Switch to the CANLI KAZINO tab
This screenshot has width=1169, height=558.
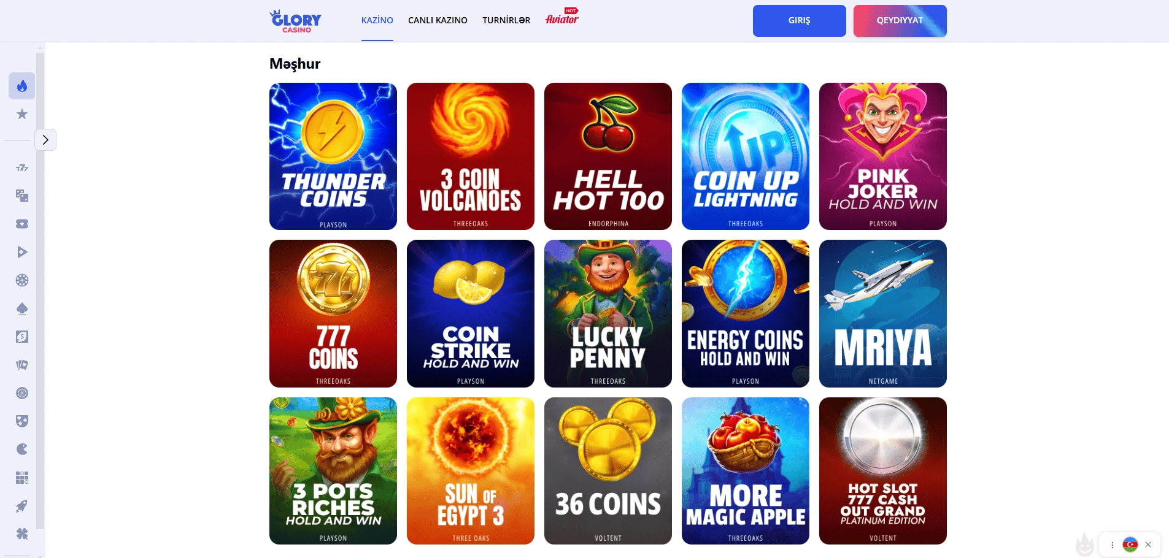pyautogui.click(x=438, y=20)
